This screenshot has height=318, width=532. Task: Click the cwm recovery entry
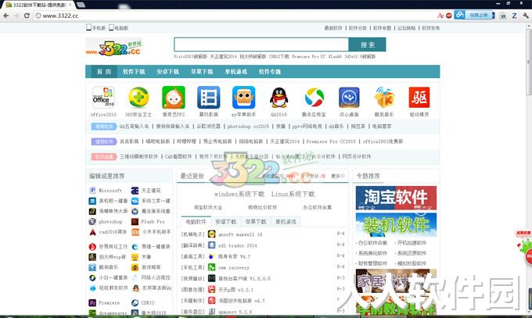233,268
